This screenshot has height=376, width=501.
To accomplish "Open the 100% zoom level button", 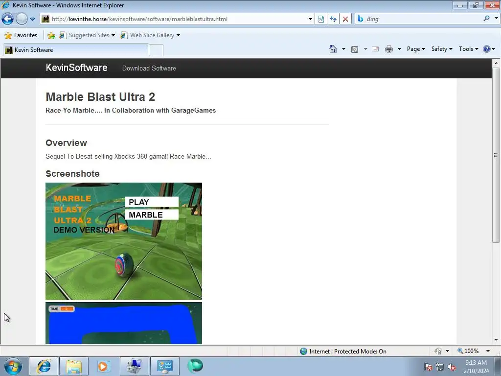I will 468,351.
